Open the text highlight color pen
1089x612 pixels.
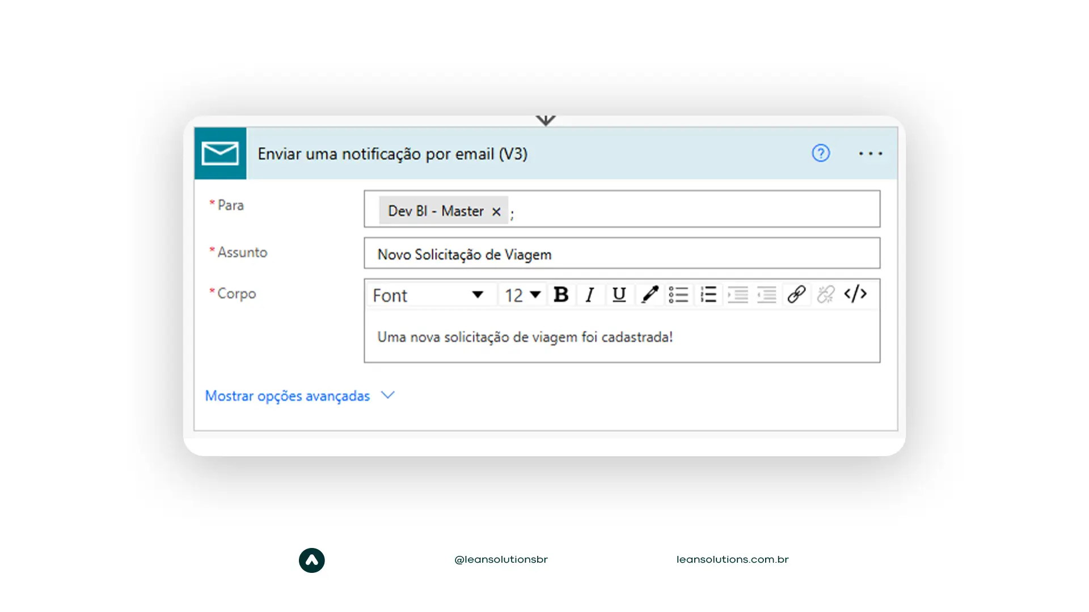[x=649, y=295]
